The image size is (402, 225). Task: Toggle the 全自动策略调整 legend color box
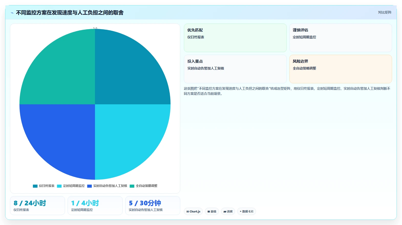(132, 186)
